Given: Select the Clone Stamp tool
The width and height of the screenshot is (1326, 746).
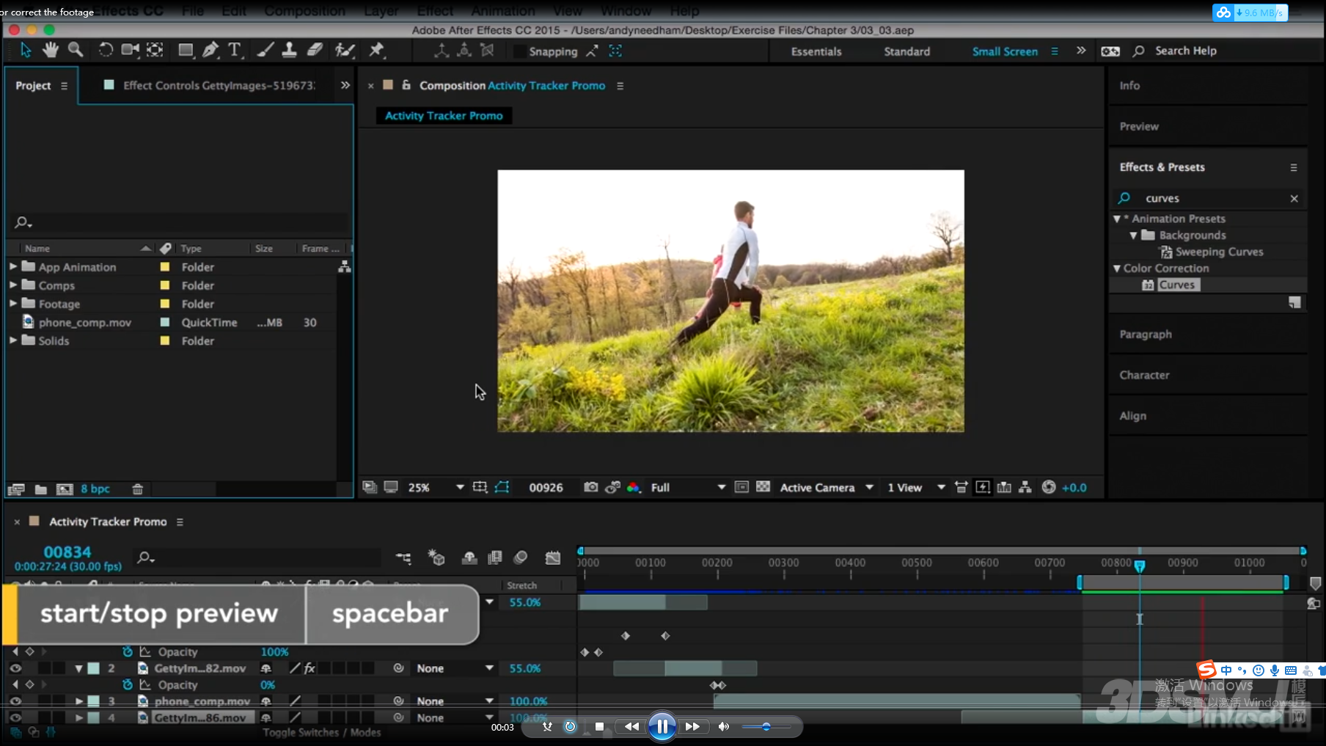Looking at the screenshot, I should click(290, 50).
